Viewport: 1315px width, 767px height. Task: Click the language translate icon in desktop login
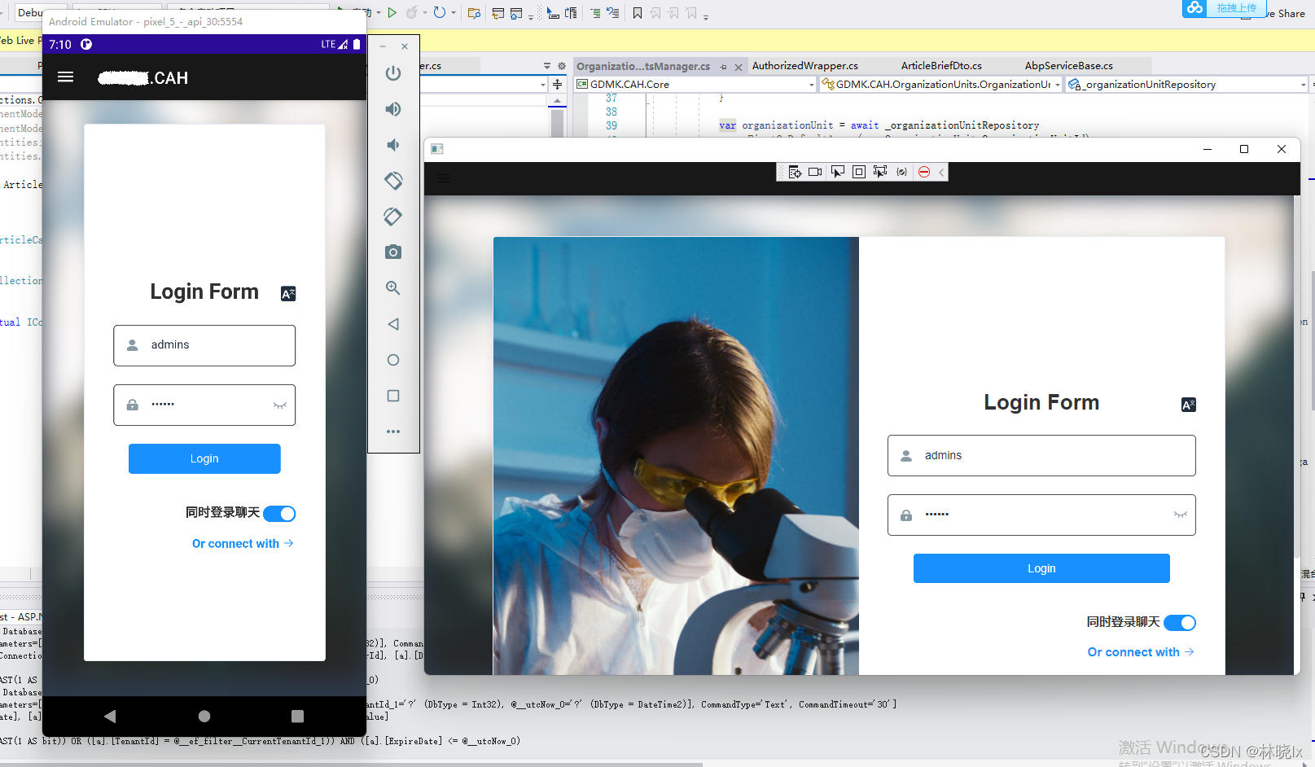(1188, 405)
